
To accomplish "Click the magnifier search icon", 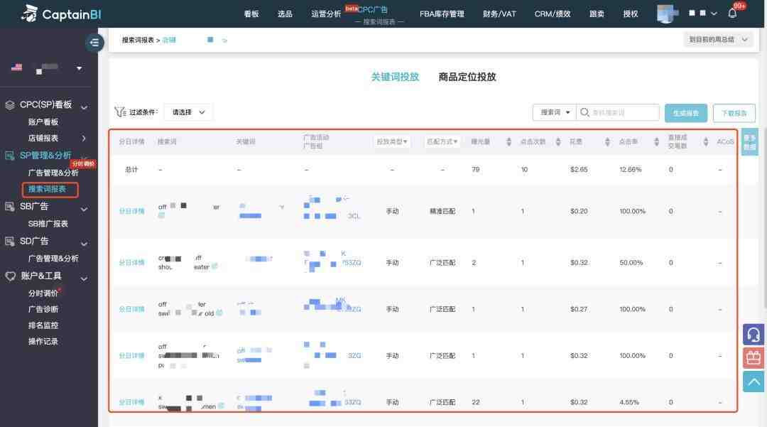I will coord(584,112).
